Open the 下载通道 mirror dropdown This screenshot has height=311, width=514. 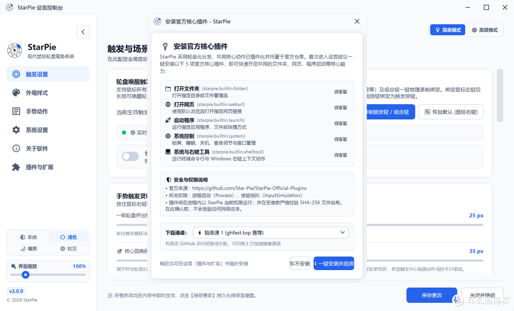271,233
